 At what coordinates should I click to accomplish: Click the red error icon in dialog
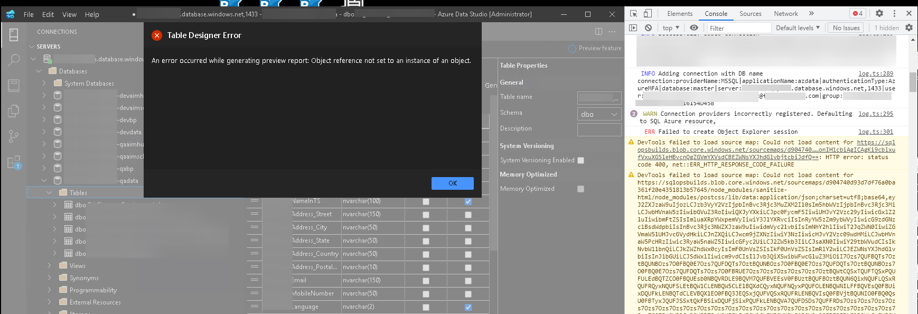point(157,35)
